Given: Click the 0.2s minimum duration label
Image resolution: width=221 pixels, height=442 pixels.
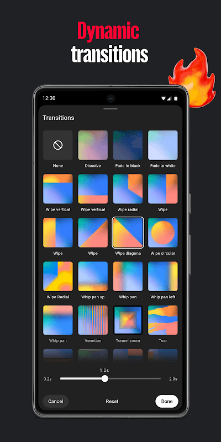Looking at the screenshot, I should point(48,379).
